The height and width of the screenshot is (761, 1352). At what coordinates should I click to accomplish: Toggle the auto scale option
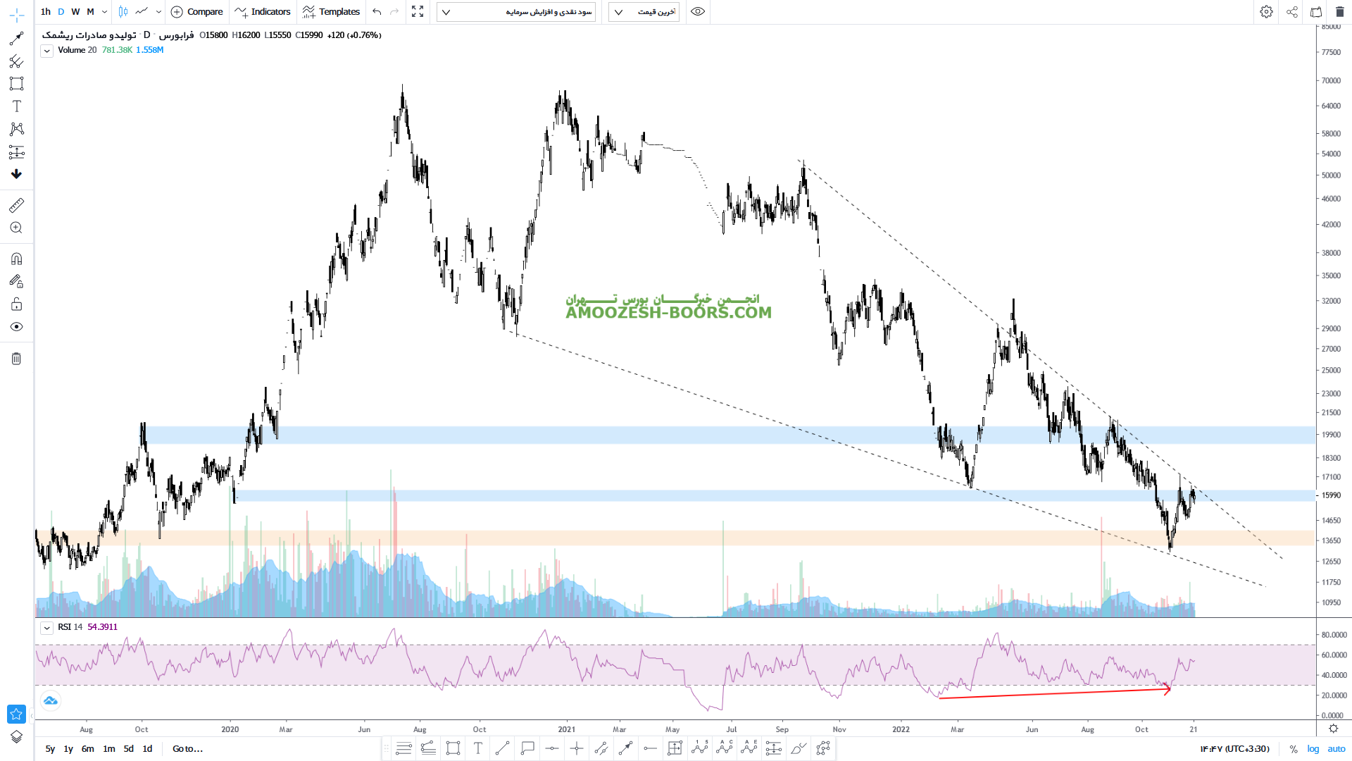click(1336, 749)
